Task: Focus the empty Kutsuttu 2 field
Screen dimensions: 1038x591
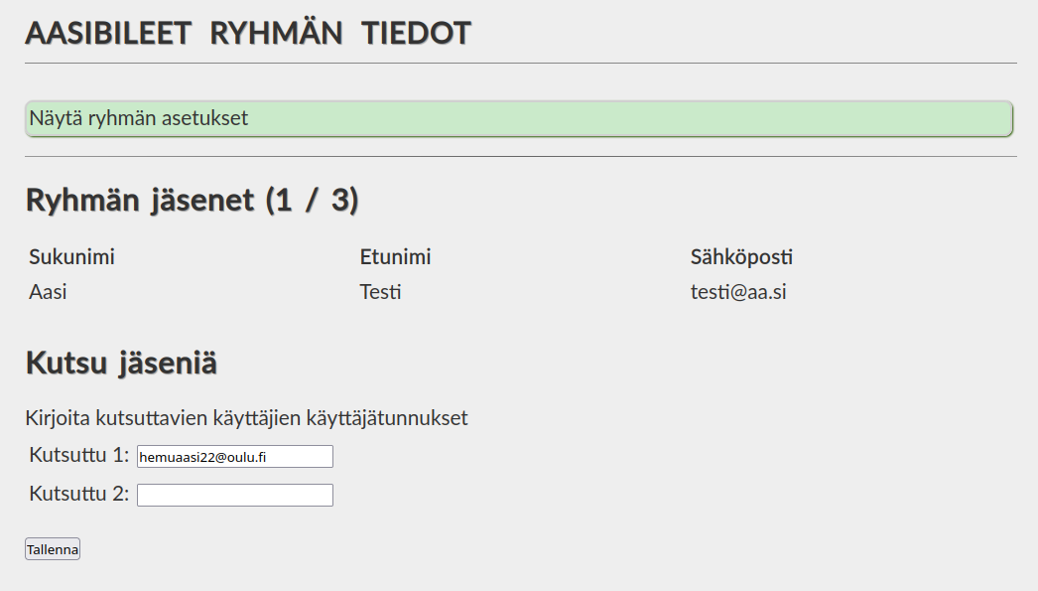Action: click(x=235, y=495)
